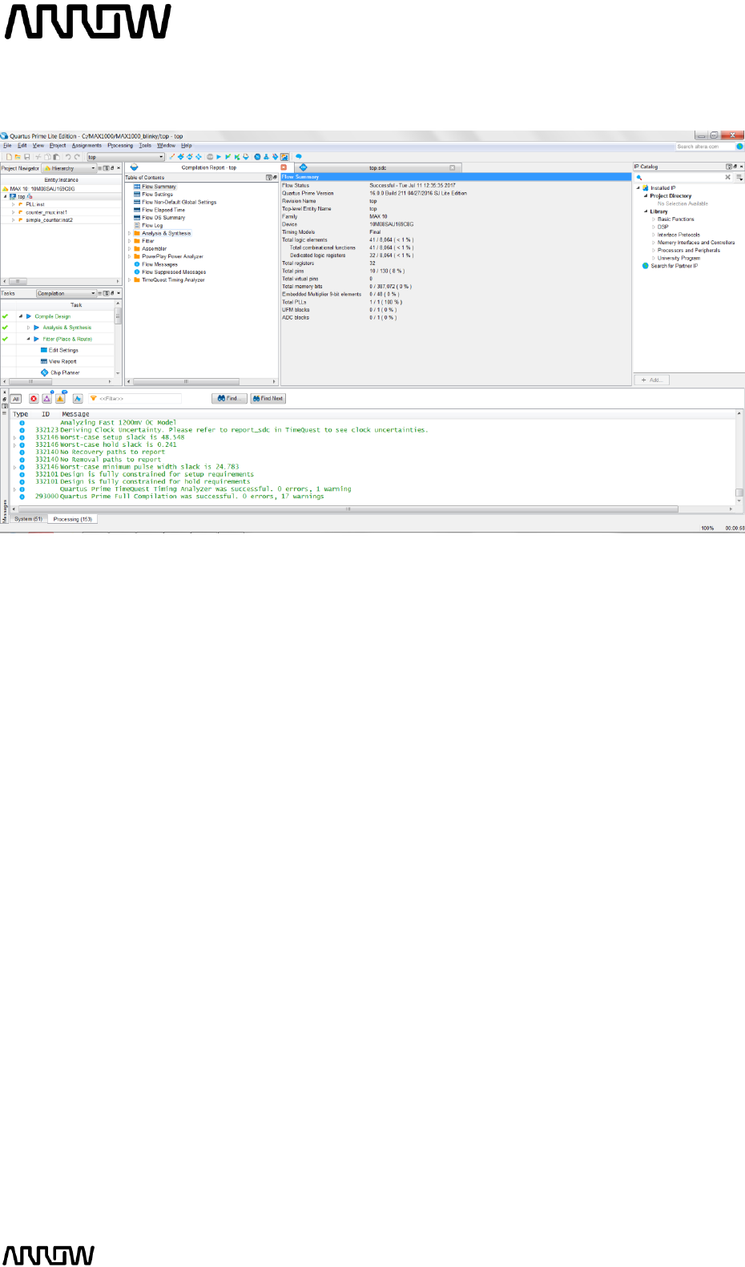Select PowerPlay Power Analyzer report folder

(172, 256)
